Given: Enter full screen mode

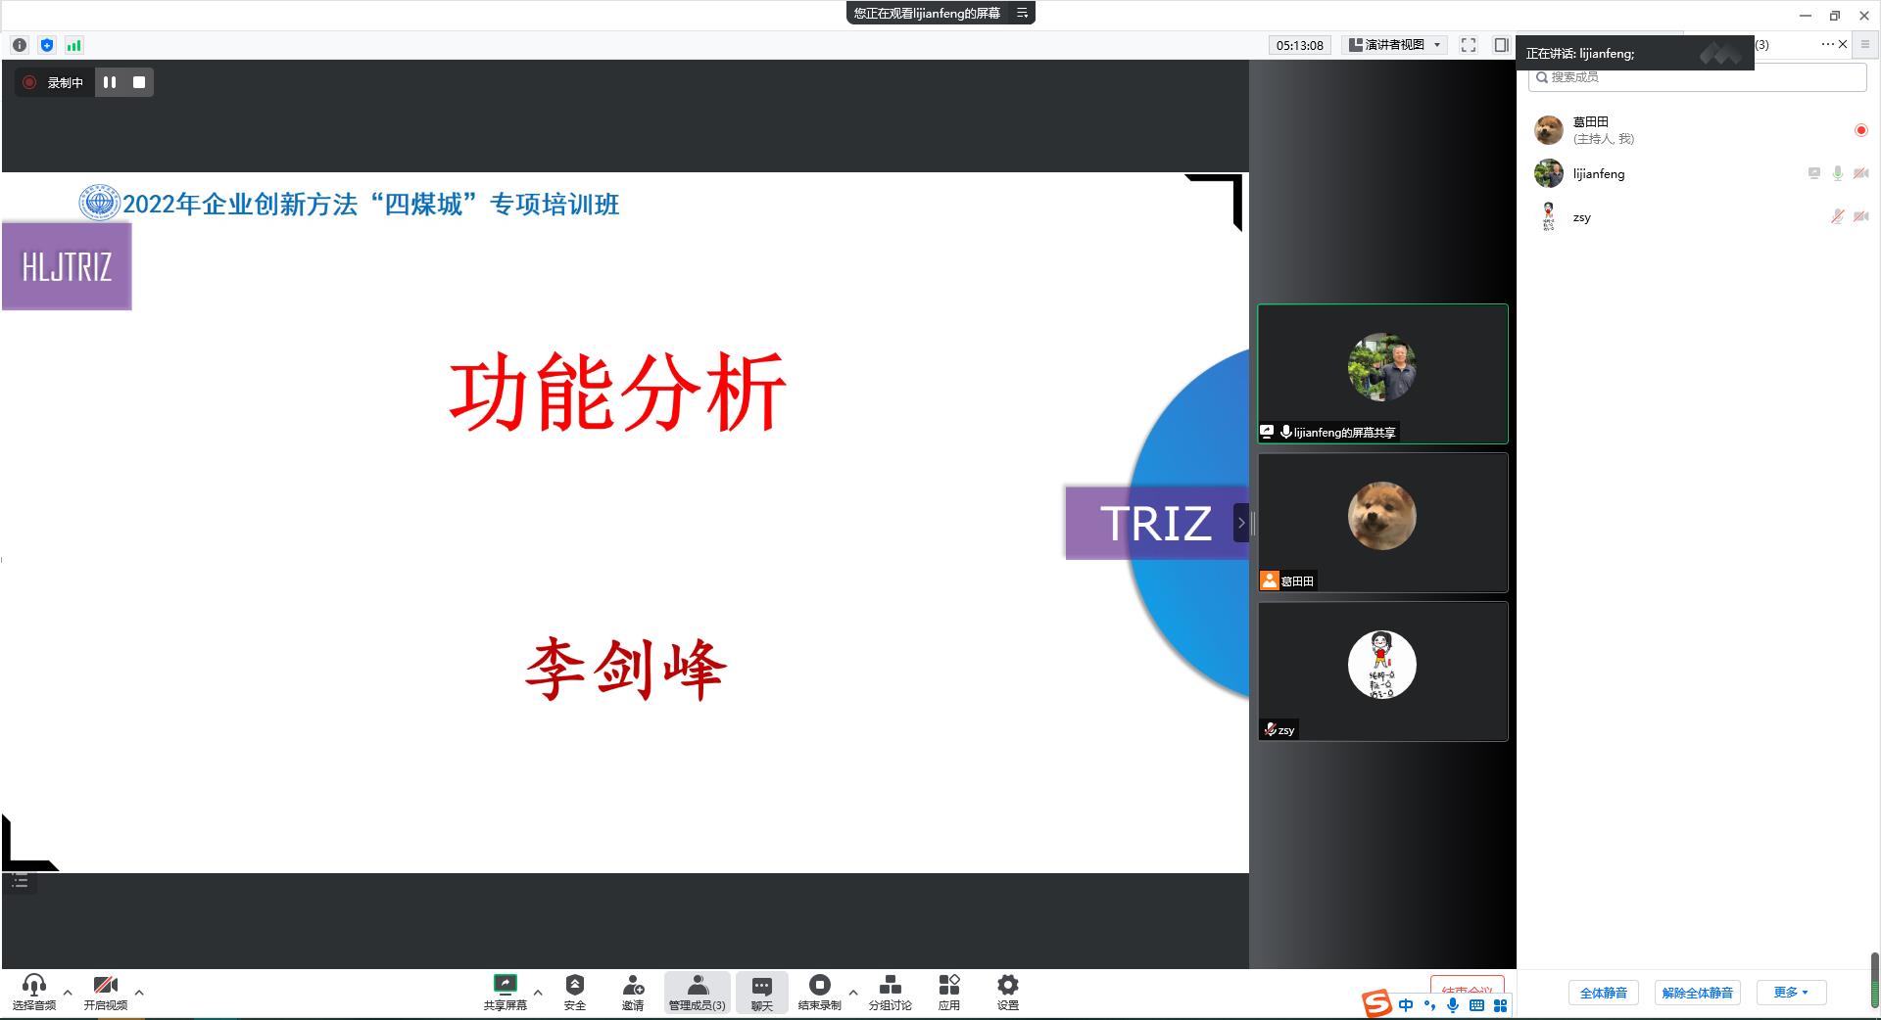Looking at the screenshot, I should [x=1468, y=45].
